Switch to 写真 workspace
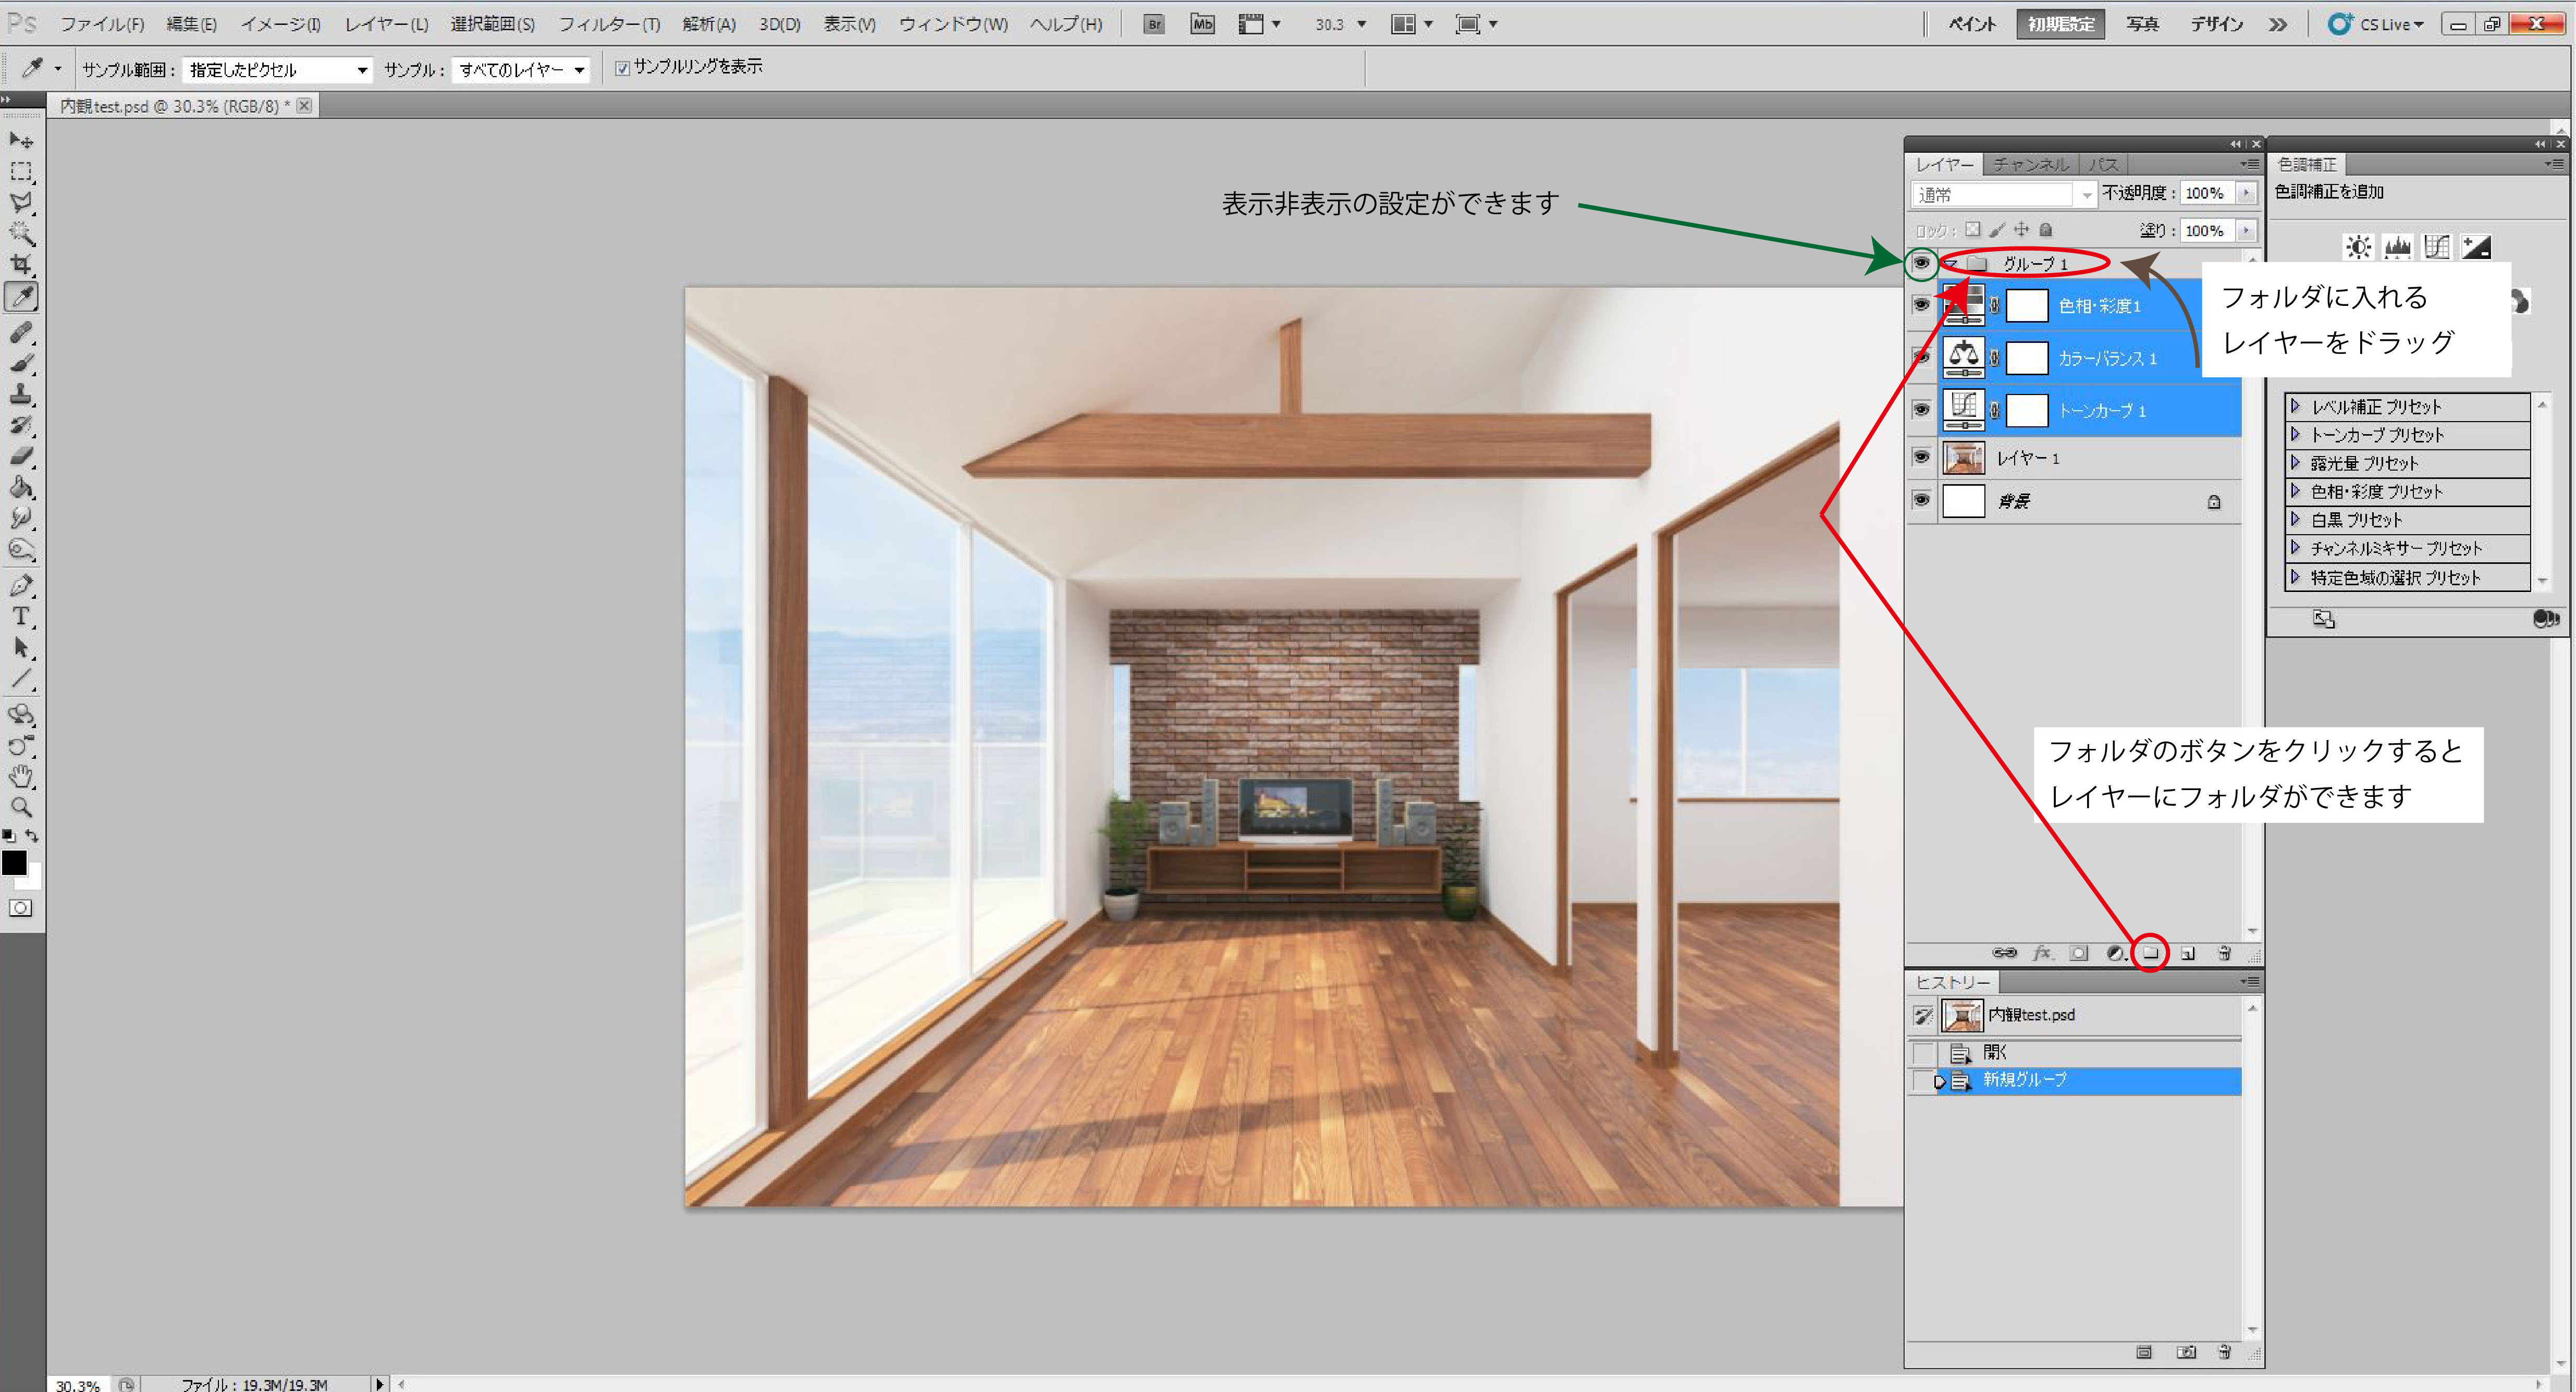 2142,24
